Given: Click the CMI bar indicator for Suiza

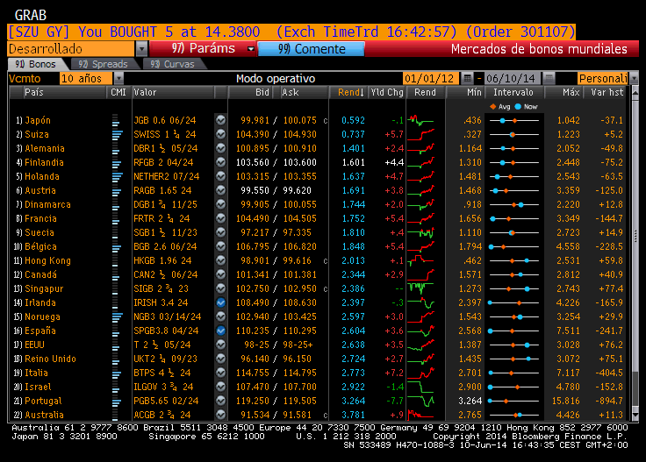Looking at the screenshot, I should (x=117, y=134).
